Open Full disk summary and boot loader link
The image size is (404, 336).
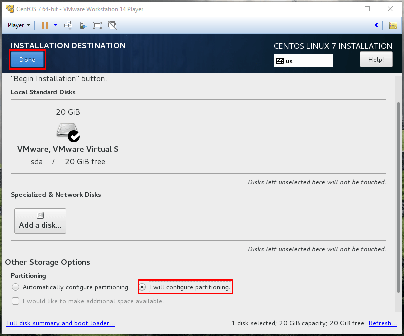click(x=61, y=323)
